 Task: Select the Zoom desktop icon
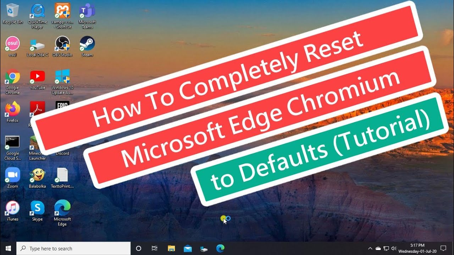coord(12,178)
